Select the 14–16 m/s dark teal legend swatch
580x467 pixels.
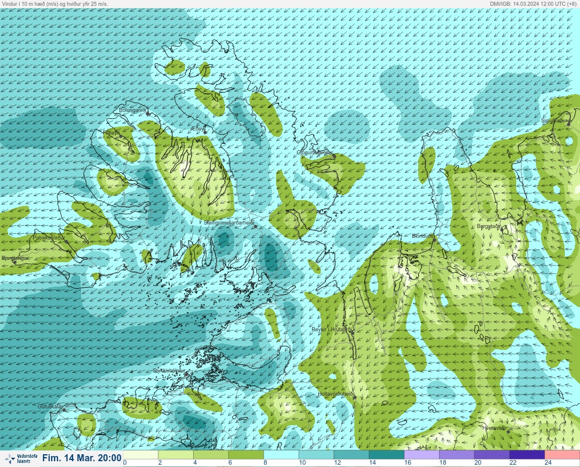(x=386, y=455)
